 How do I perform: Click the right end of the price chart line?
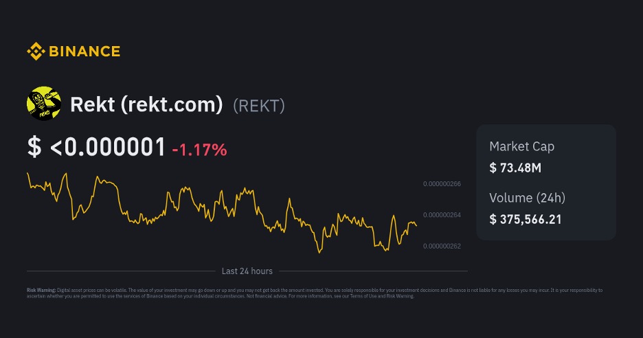point(416,225)
